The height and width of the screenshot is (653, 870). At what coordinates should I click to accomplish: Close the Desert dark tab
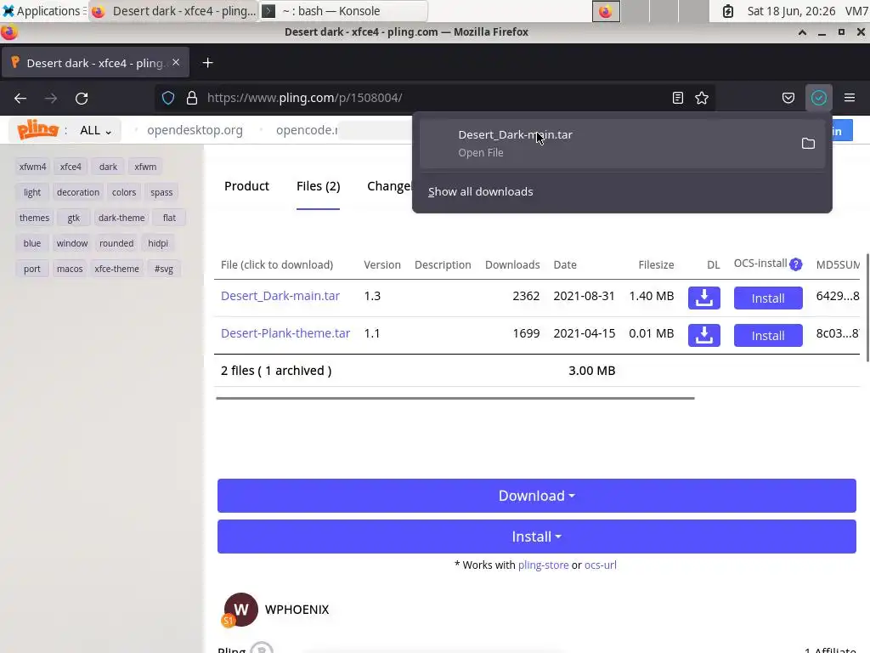click(x=176, y=62)
